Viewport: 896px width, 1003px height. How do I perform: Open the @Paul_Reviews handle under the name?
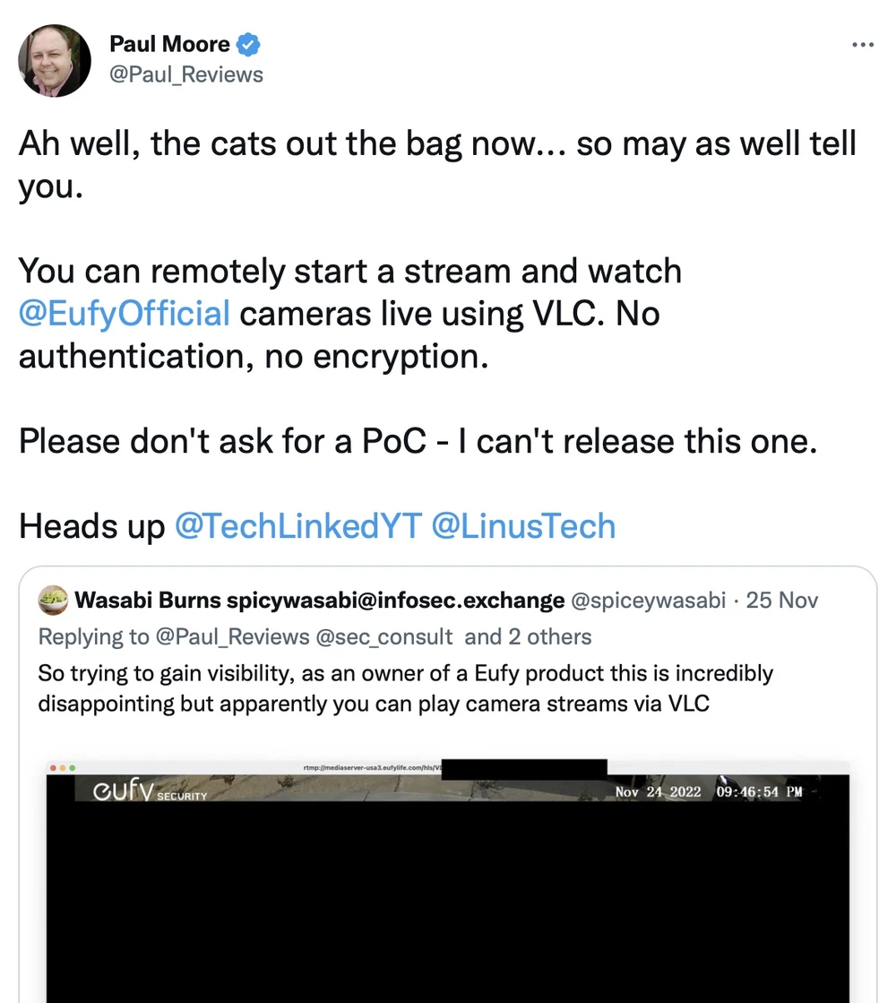186,74
